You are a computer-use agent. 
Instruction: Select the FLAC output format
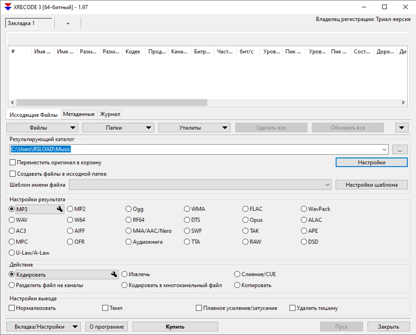pos(246,209)
